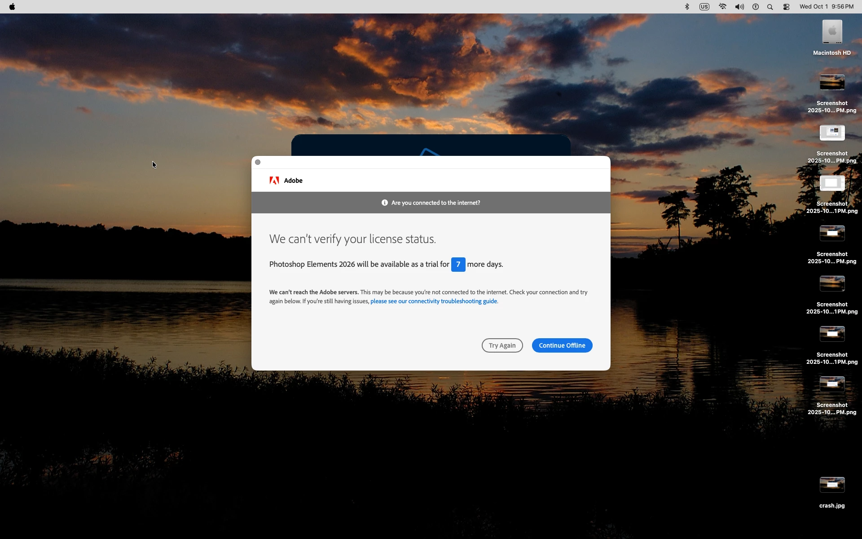Click Continue Offline button
This screenshot has height=539, width=862.
[562, 345]
